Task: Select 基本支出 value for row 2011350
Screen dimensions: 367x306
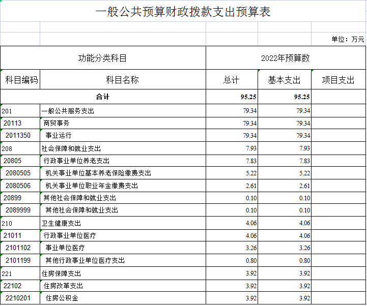Action: coord(285,135)
